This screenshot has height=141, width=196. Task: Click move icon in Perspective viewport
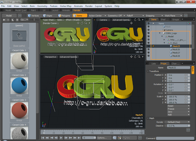pos(131,57)
